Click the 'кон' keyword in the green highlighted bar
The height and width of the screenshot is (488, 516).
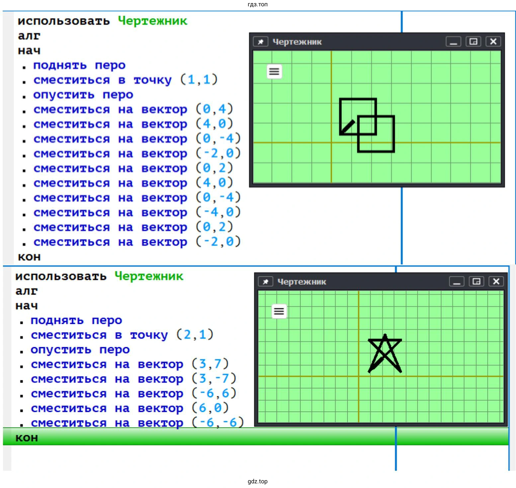coord(27,438)
